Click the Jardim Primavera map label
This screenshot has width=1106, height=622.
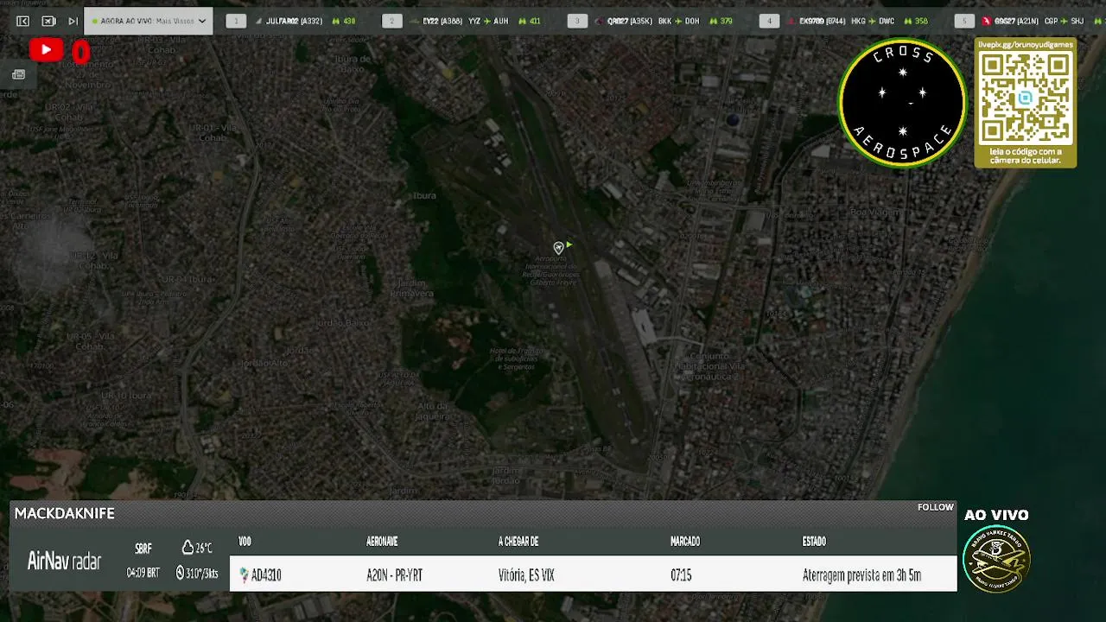(411, 289)
